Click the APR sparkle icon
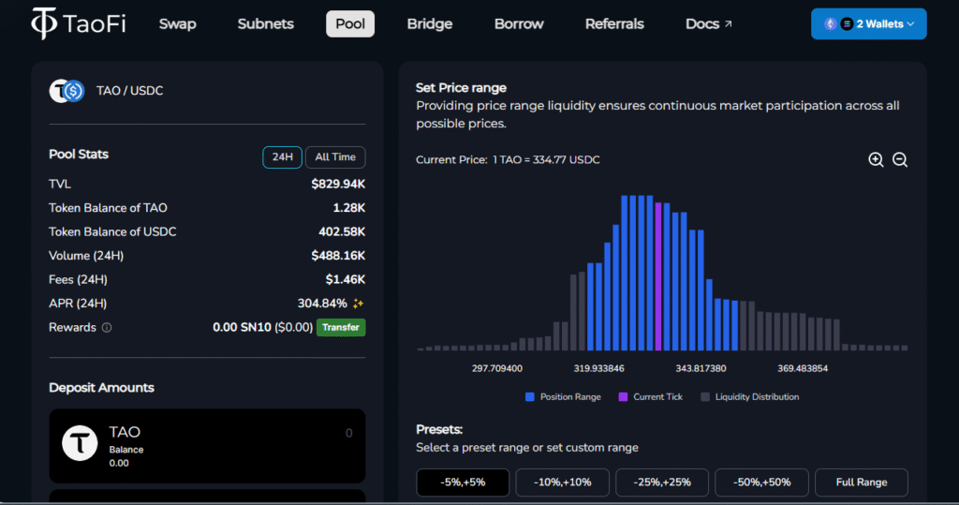This screenshot has width=959, height=505. (358, 304)
